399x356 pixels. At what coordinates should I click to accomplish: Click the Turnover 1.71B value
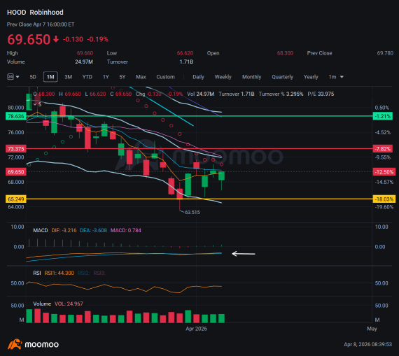click(186, 62)
